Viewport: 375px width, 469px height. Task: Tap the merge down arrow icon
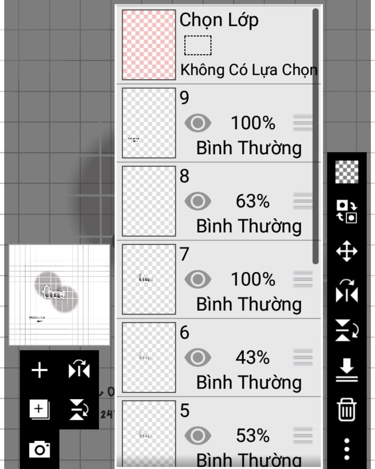(x=346, y=370)
